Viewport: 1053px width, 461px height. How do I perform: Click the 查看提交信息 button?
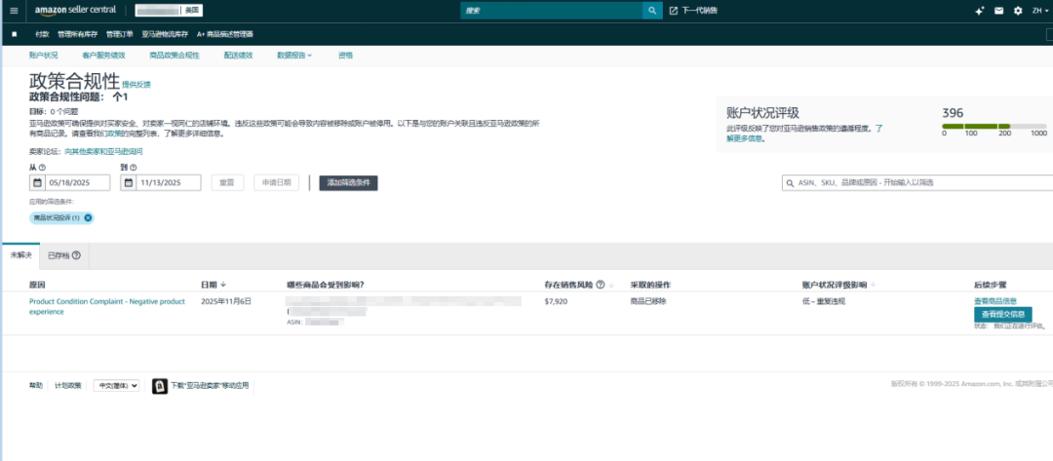click(1002, 314)
